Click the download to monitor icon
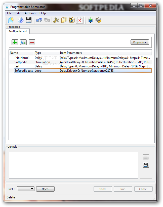163x207 pixels. (91, 20)
